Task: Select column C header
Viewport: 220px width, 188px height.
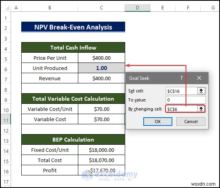Action: 102,8
